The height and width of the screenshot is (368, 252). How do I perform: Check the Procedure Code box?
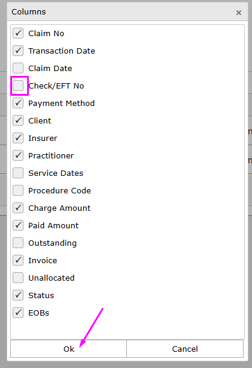pyautogui.click(x=18, y=190)
